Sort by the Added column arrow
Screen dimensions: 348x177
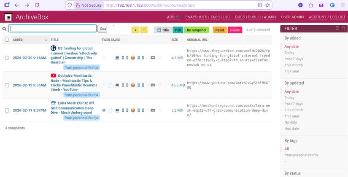click(46, 40)
